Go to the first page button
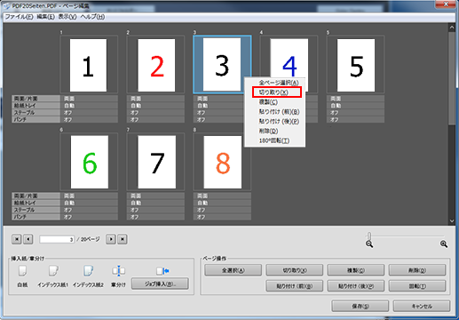Image resolution: width=459 pixels, height=320 pixels. [x=17, y=239]
